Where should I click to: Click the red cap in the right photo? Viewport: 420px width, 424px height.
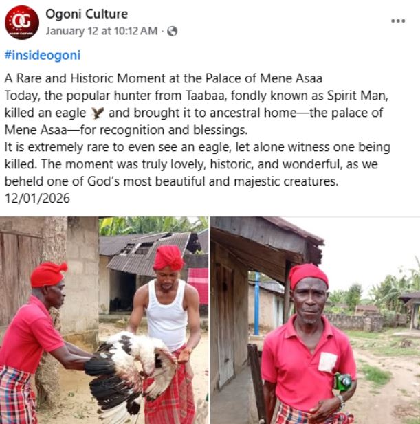307,274
